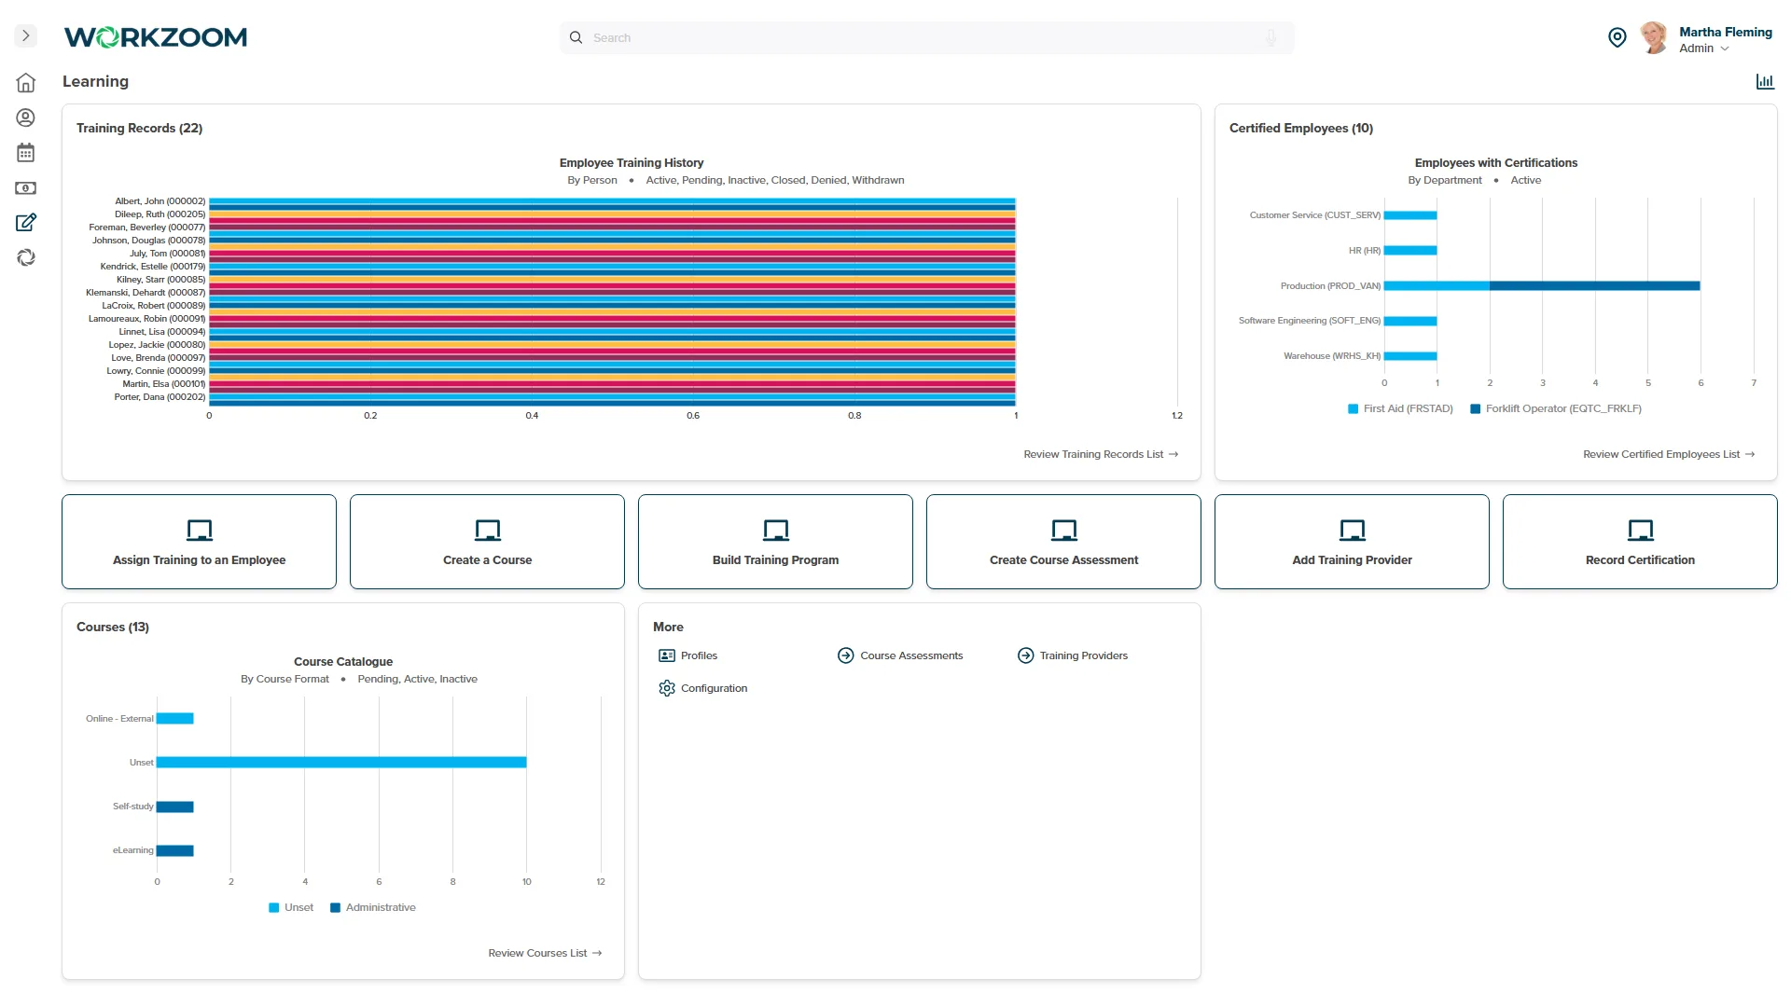Click into the Search input field

[926, 38]
